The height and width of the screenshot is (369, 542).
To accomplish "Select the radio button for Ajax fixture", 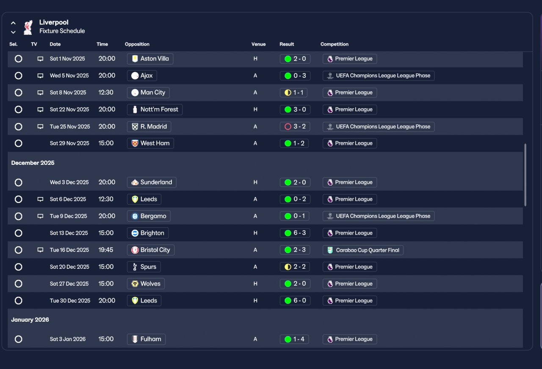I will click(x=18, y=76).
